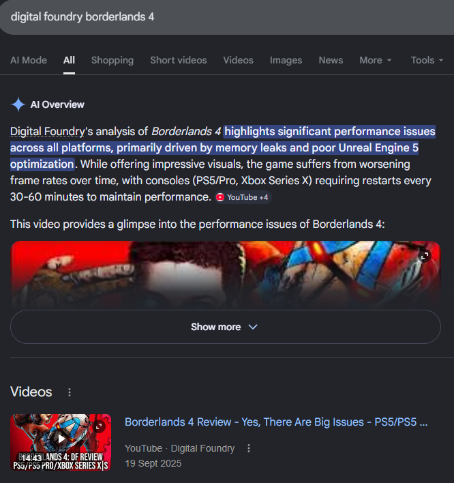454x483 pixels.
Task: Open the YouTube +4 sources chip
Action: (x=243, y=197)
